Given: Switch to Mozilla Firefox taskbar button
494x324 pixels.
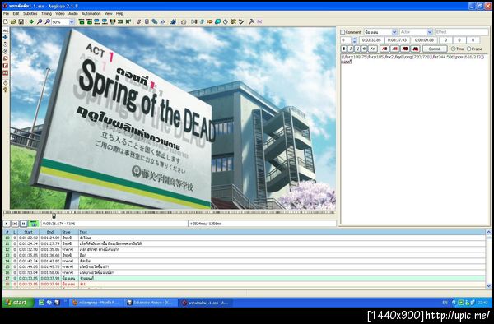Looking at the screenshot, I should click(96, 303).
